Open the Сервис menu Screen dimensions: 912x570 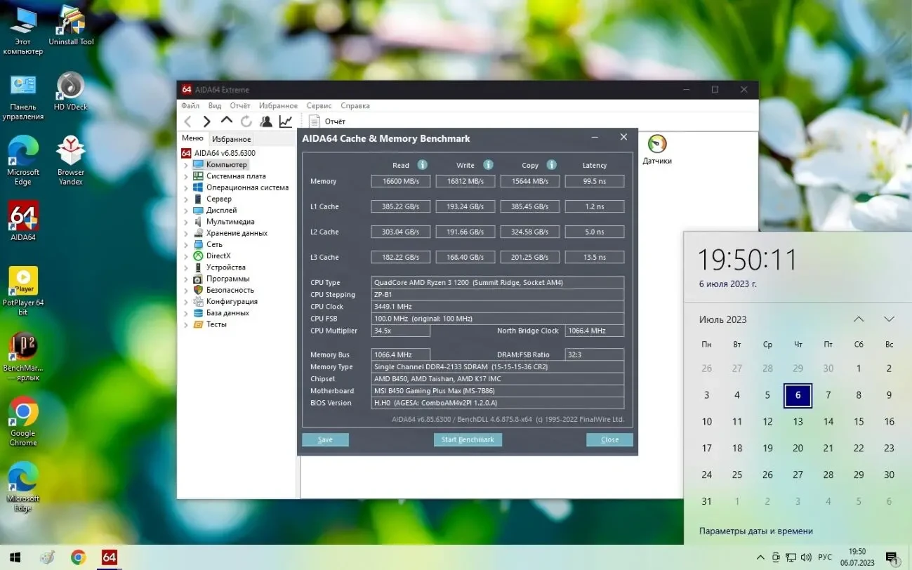point(319,105)
